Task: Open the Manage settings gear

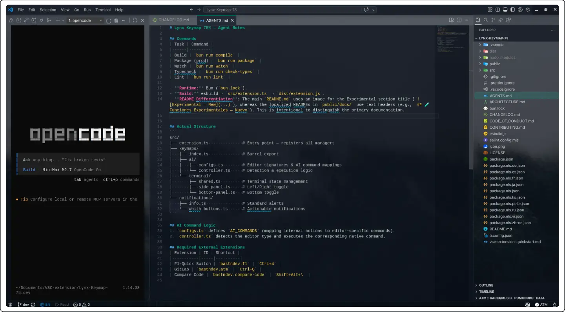Action: pyautogui.click(x=528, y=10)
